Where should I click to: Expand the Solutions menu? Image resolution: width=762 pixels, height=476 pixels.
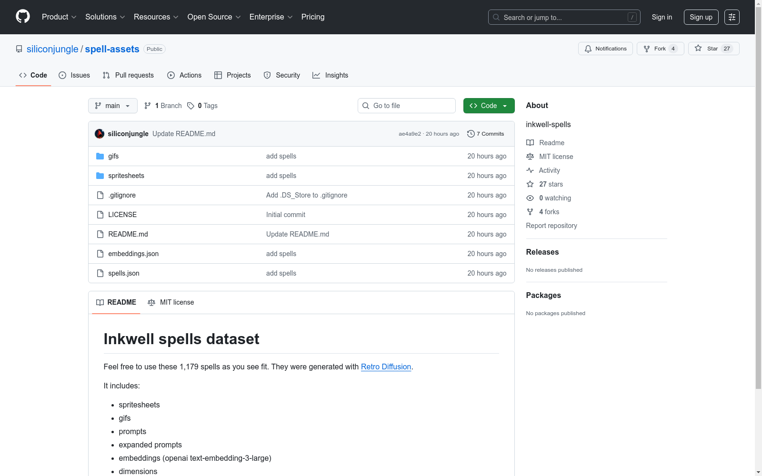click(x=105, y=17)
